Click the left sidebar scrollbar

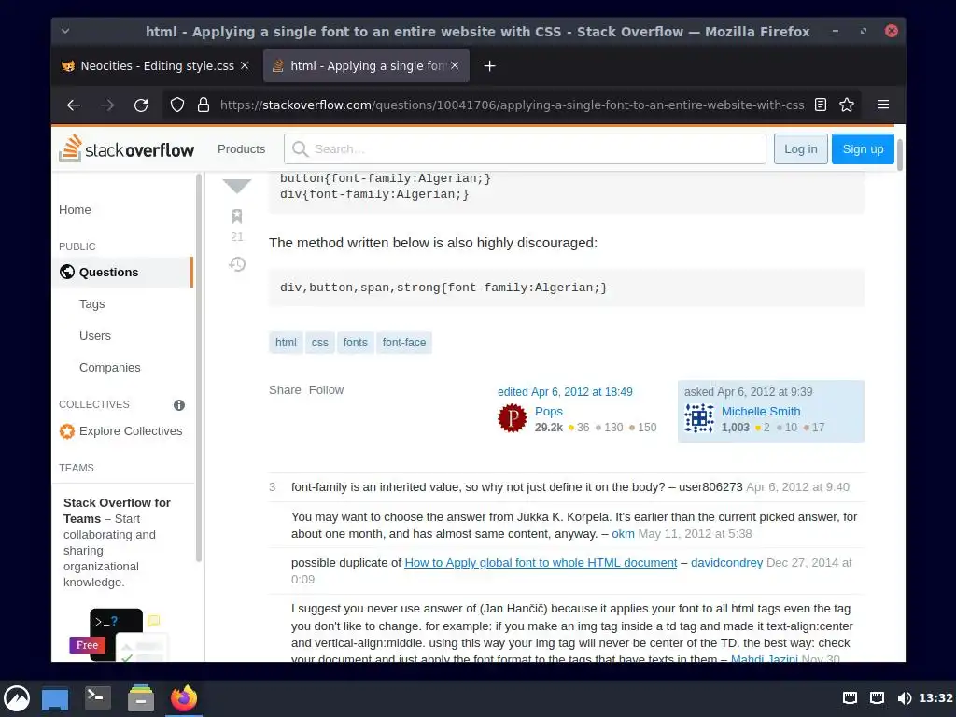199,368
